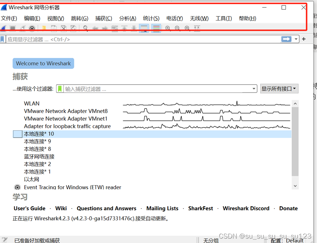Viewport: 317px width, 243px height.
Task: Click the capture filter input field
Action: [x=157, y=89]
